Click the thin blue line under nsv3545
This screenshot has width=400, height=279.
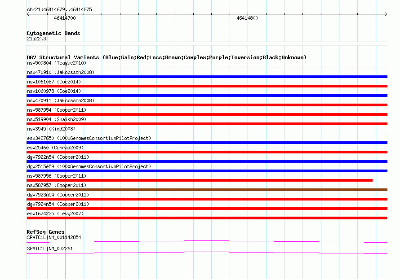tap(207, 133)
